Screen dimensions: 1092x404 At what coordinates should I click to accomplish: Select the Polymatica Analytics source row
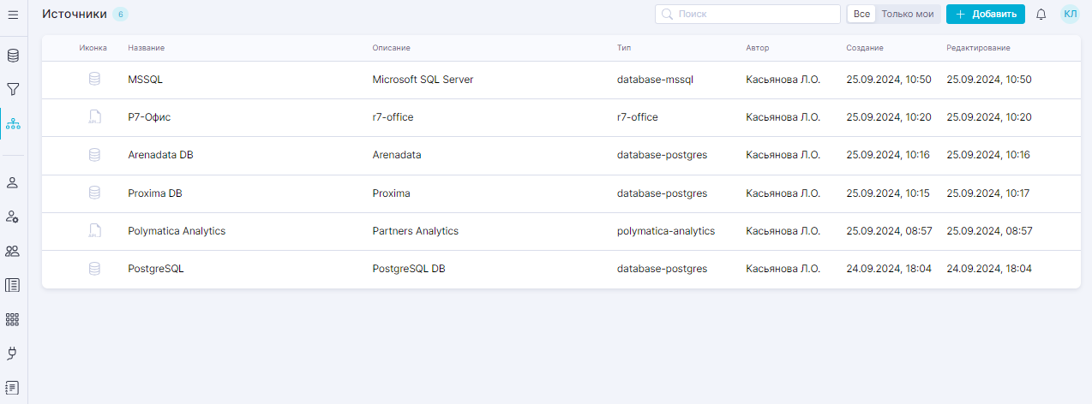coord(561,231)
